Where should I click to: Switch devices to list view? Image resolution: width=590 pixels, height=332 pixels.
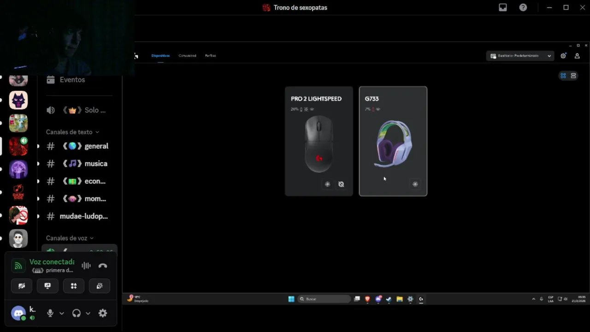573,76
